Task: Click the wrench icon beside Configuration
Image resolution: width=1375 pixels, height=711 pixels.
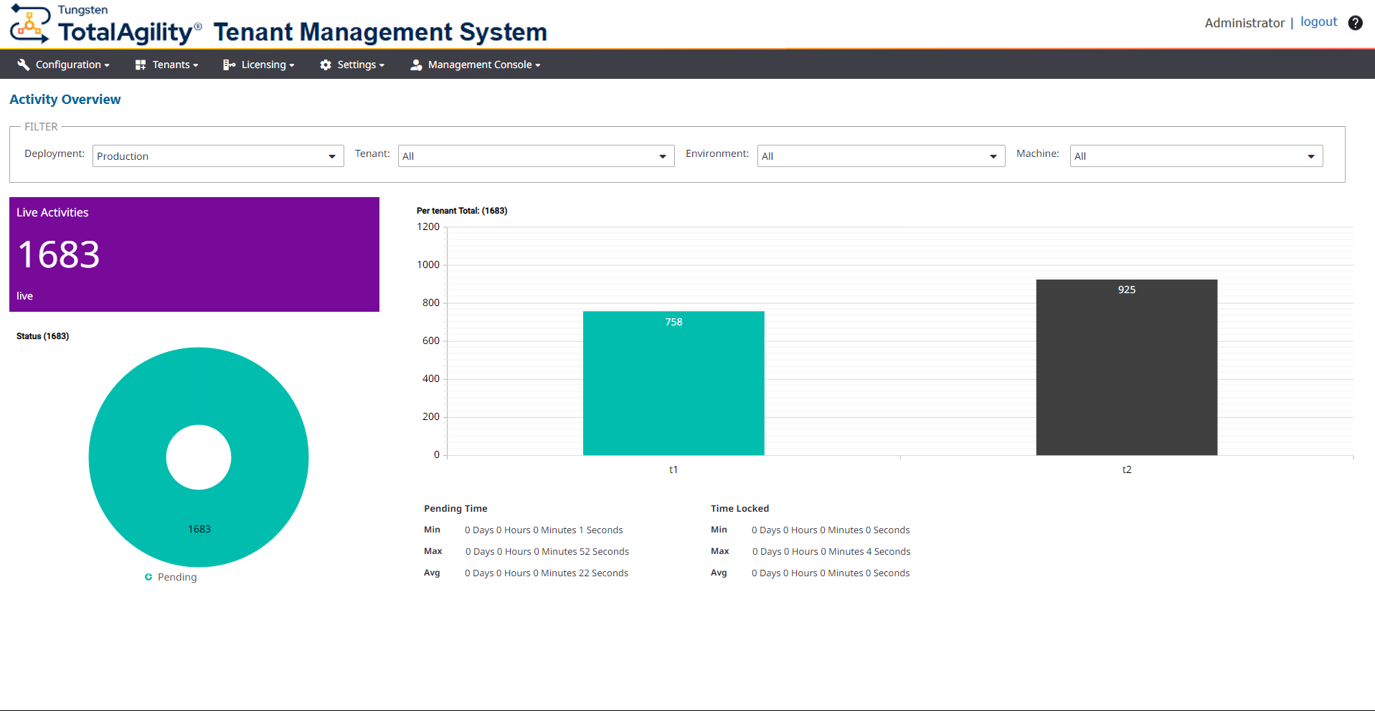Action: 24,65
